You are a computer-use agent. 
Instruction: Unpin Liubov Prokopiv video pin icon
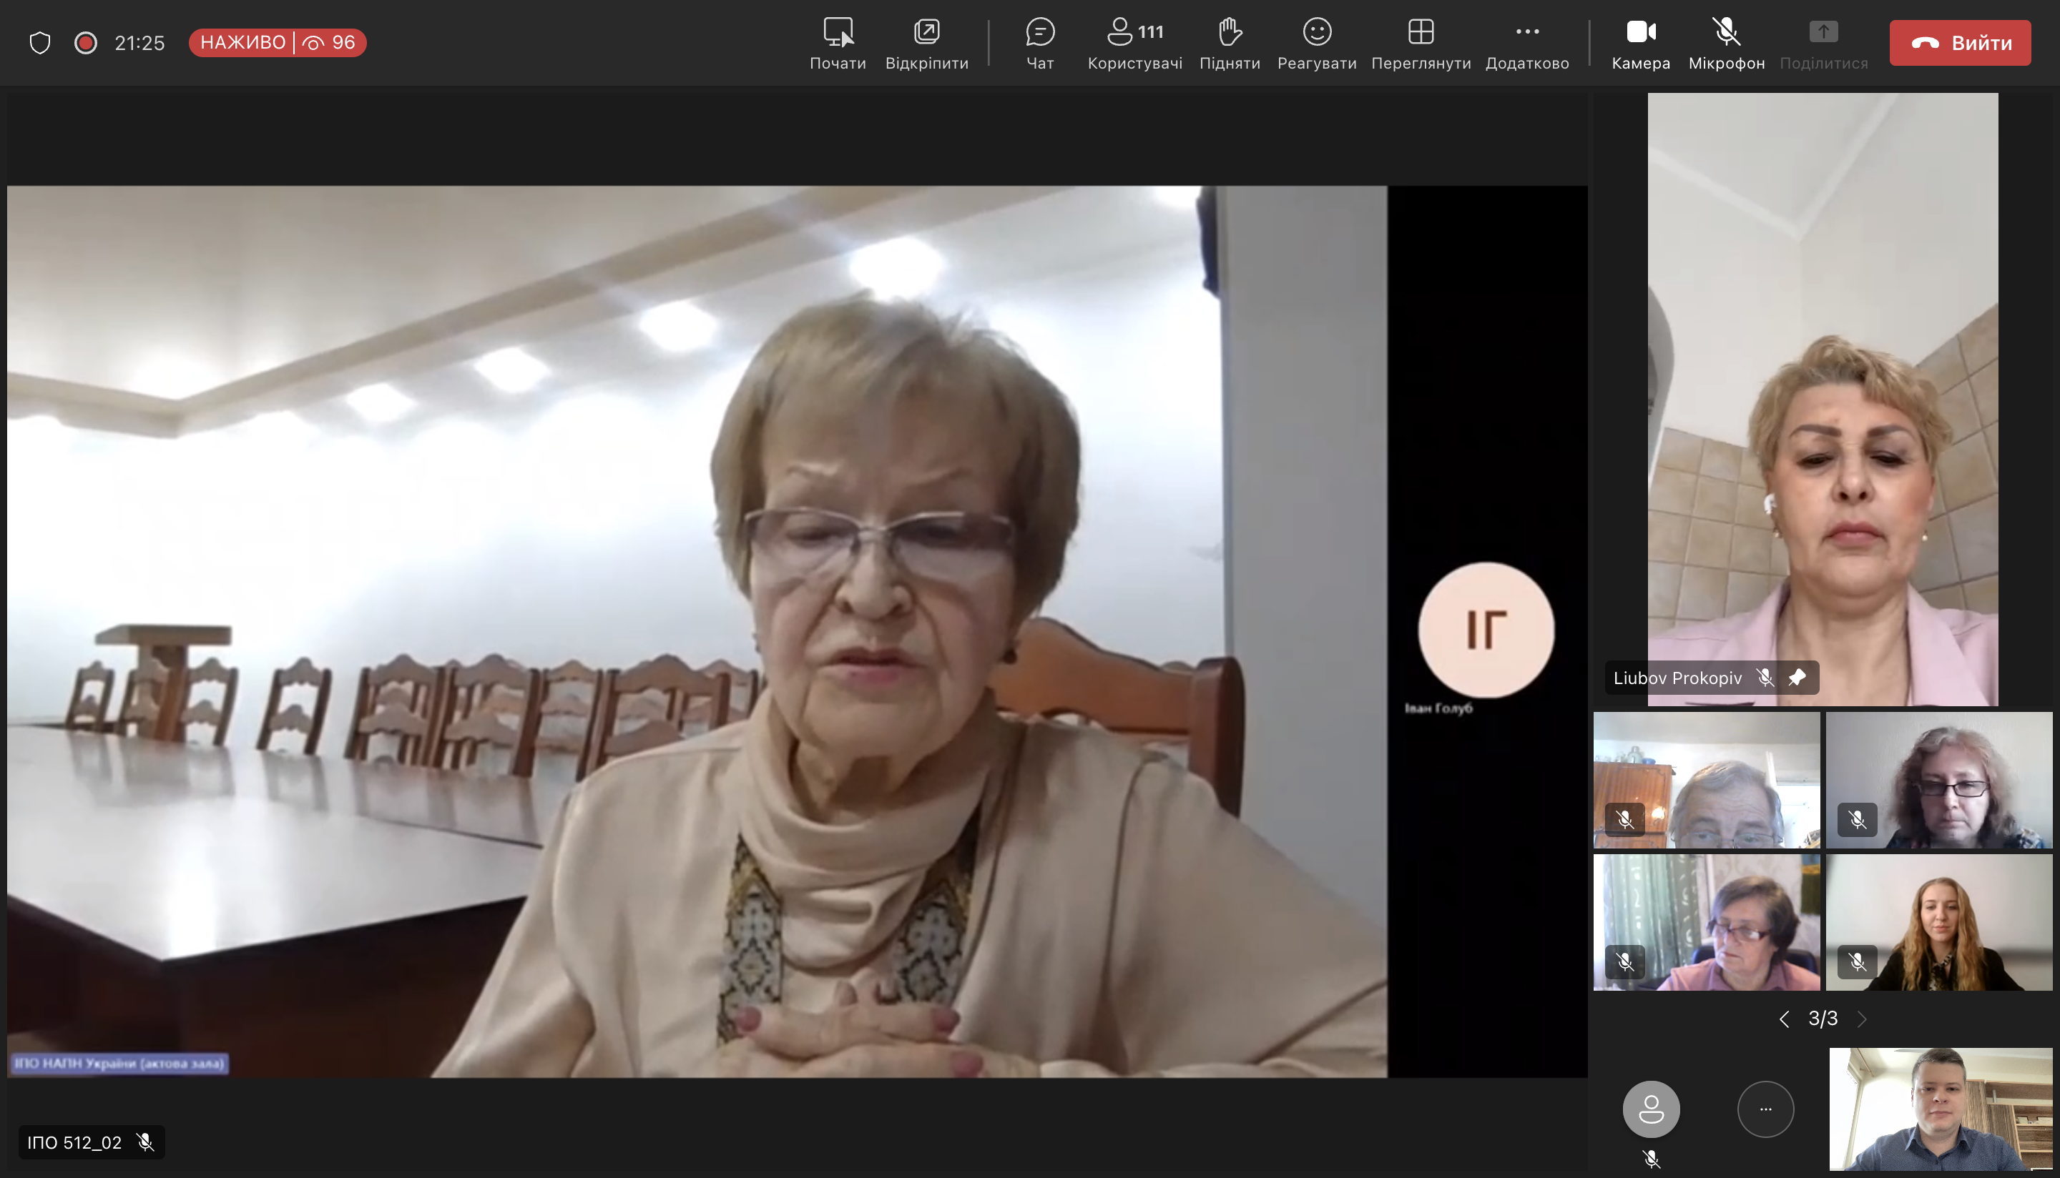click(x=1797, y=677)
